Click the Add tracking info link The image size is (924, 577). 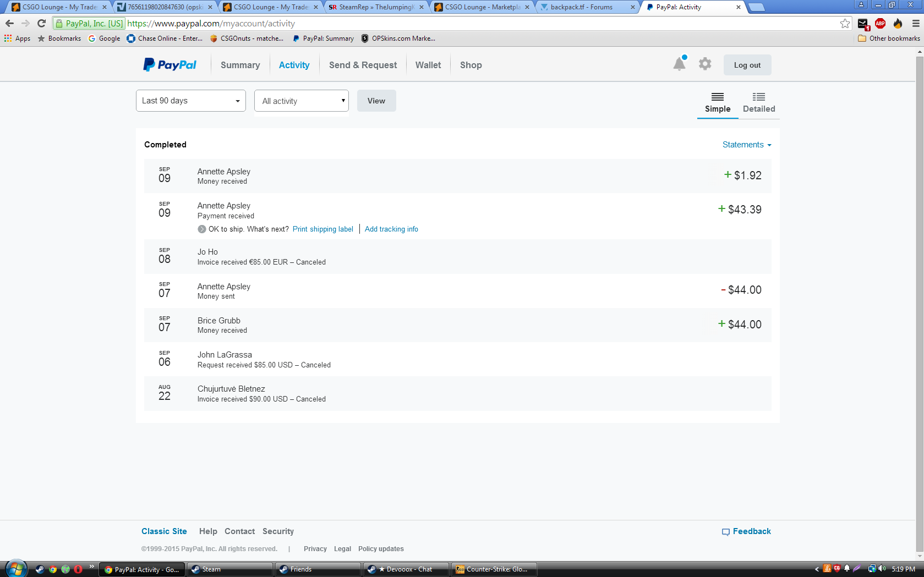(x=391, y=229)
